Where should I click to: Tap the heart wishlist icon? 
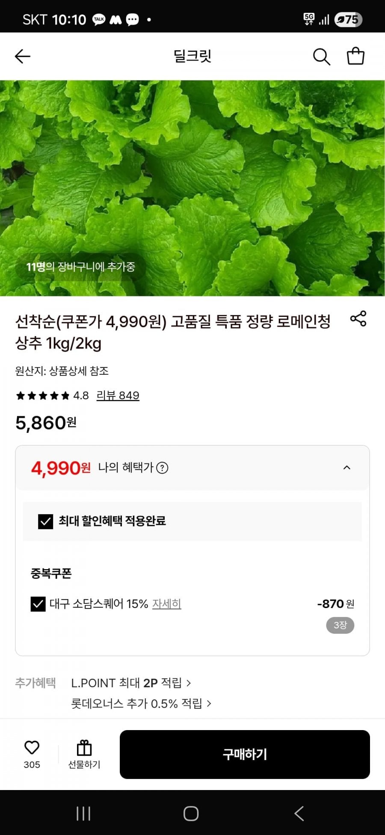pos(32,748)
